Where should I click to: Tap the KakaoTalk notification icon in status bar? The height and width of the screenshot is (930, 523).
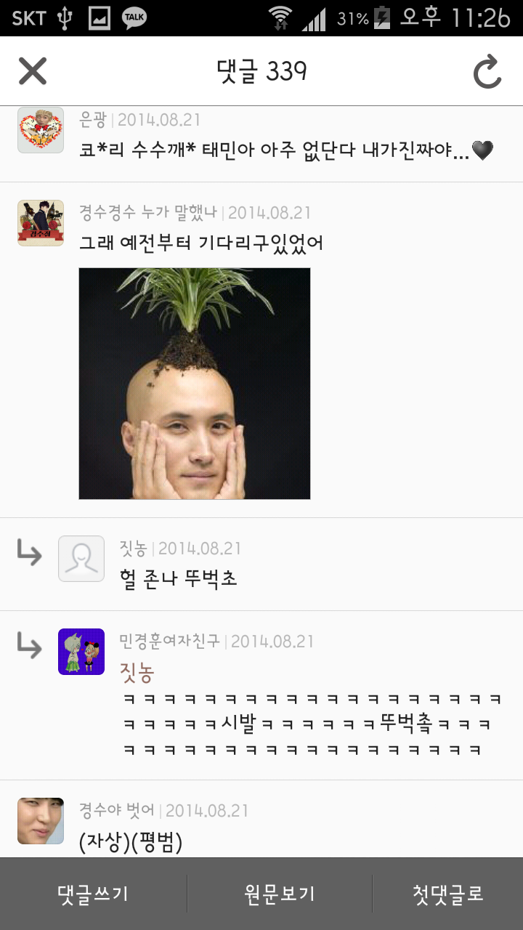click(x=134, y=18)
